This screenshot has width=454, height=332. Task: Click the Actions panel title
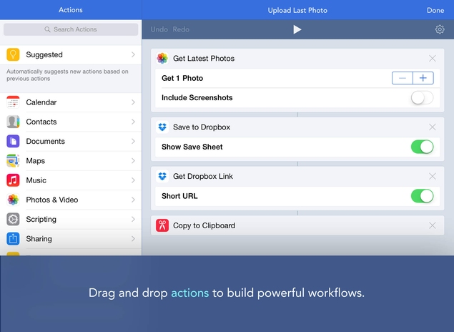[71, 10]
